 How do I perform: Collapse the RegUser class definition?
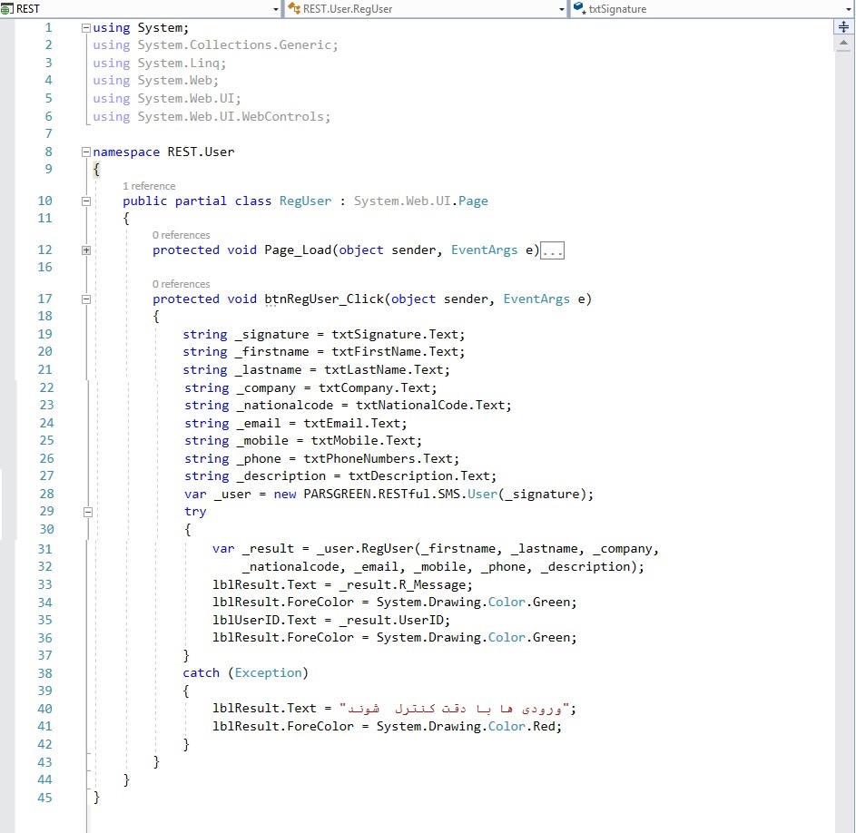pos(86,201)
